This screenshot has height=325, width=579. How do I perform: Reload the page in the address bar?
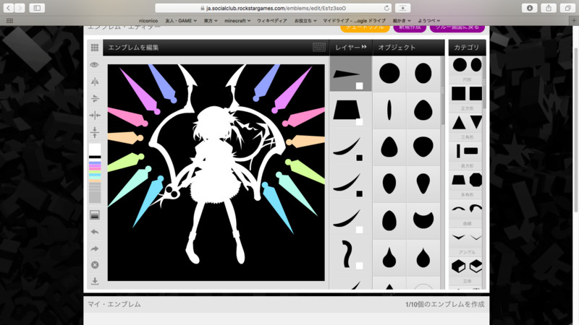point(386,8)
